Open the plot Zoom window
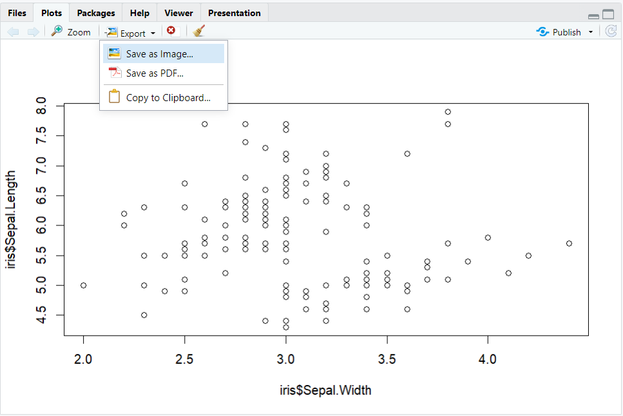This screenshot has height=416, width=623. click(x=71, y=32)
